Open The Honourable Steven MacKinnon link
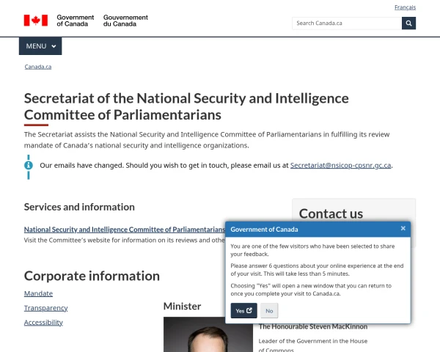The height and width of the screenshot is (352, 440). tap(313, 326)
